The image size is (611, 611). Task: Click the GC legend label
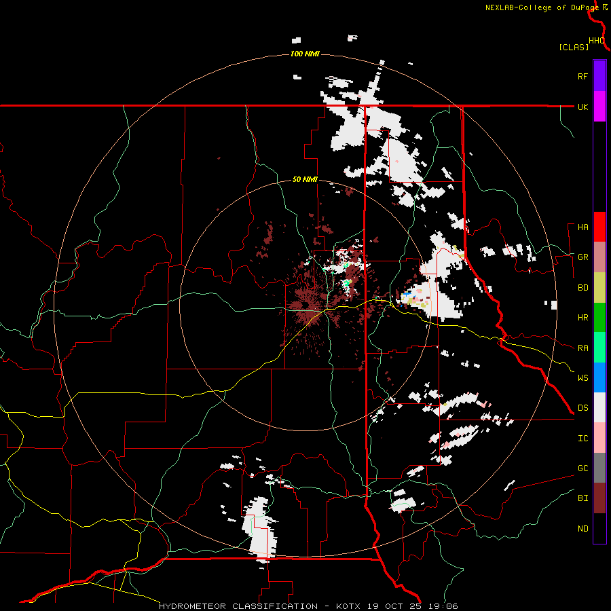click(x=583, y=468)
